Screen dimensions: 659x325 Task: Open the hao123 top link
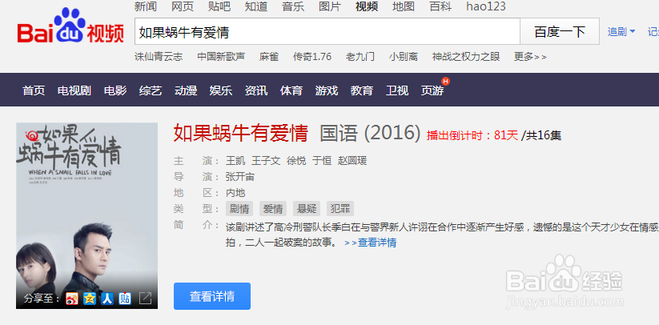coord(486,6)
